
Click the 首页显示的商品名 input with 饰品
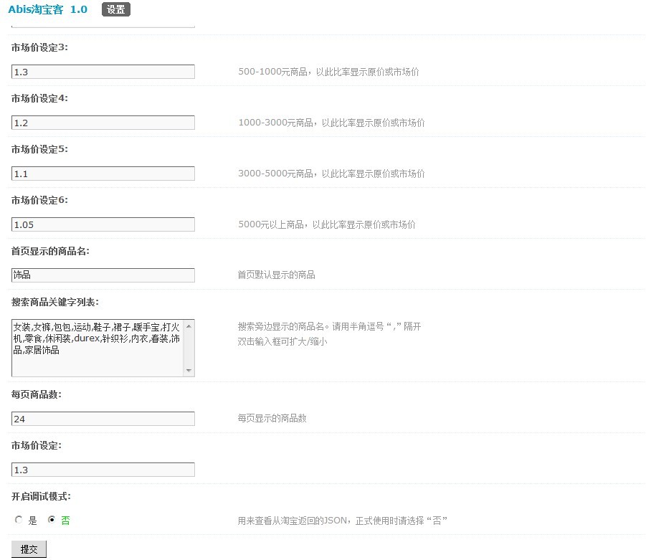tap(103, 275)
